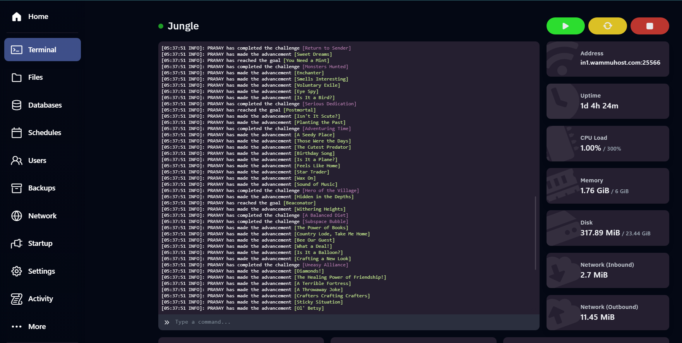View the Activity log page
Screen dimensions: 682x343
pyautogui.click(x=40, y=299)
